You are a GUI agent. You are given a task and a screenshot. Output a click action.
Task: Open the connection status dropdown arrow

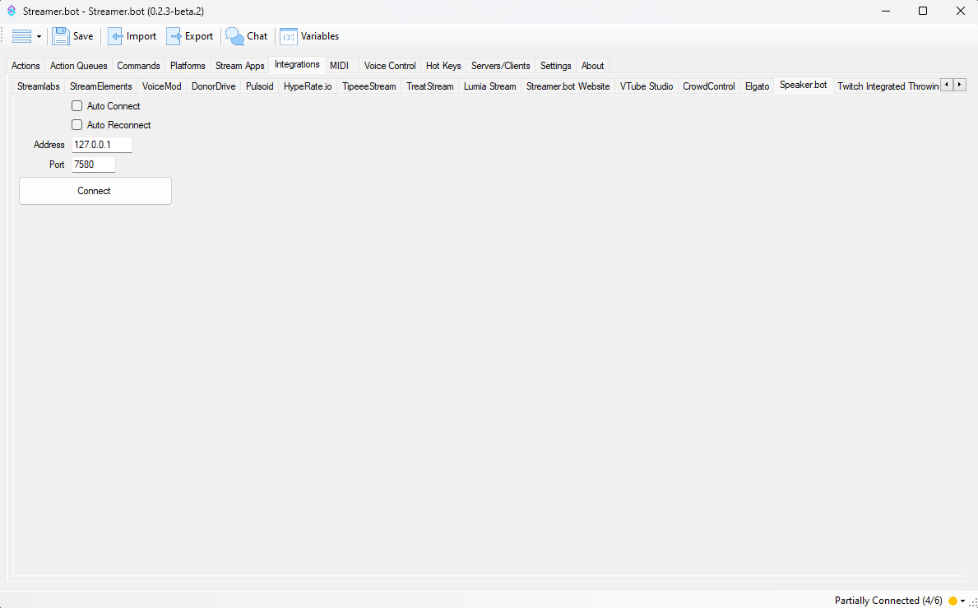(962, 601)
